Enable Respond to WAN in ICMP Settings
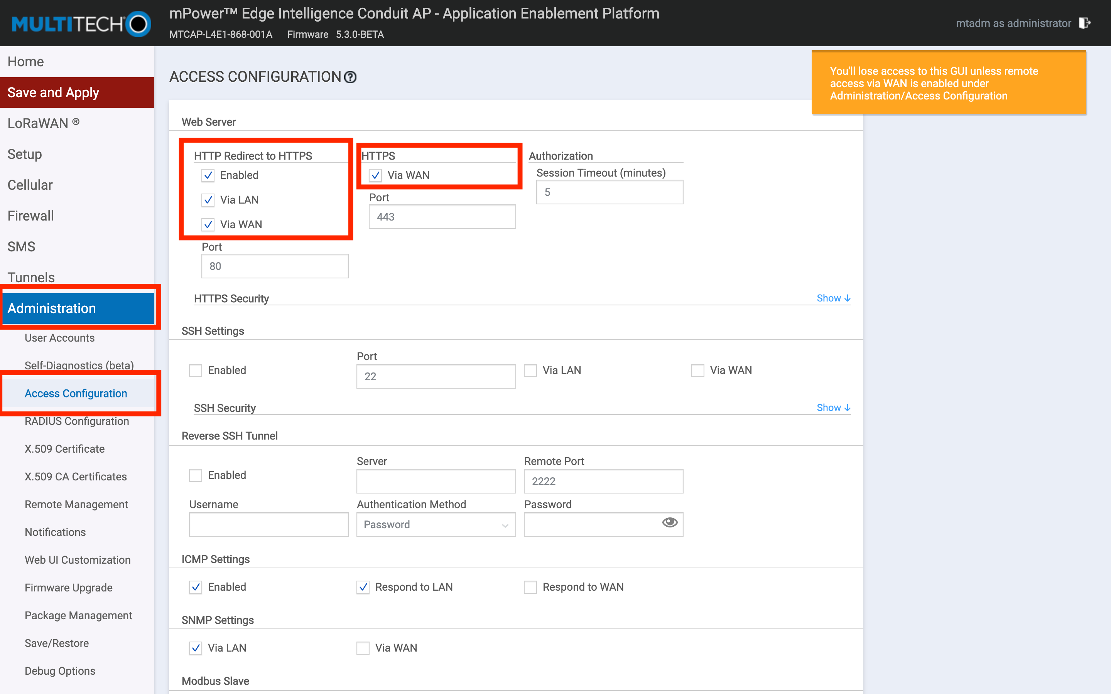The width and height of the screenshot is (1111, 694). pos(531,587)
